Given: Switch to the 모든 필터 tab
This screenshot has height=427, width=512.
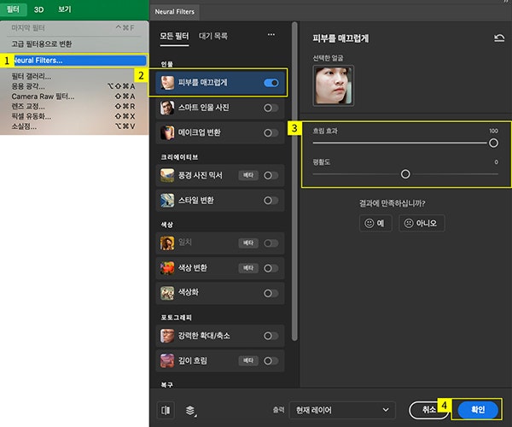Looking at the screenshot, I should (174, 36).
